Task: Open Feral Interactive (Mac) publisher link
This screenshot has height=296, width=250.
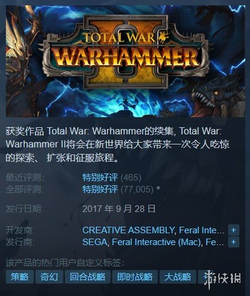Action: click(156, 242)
